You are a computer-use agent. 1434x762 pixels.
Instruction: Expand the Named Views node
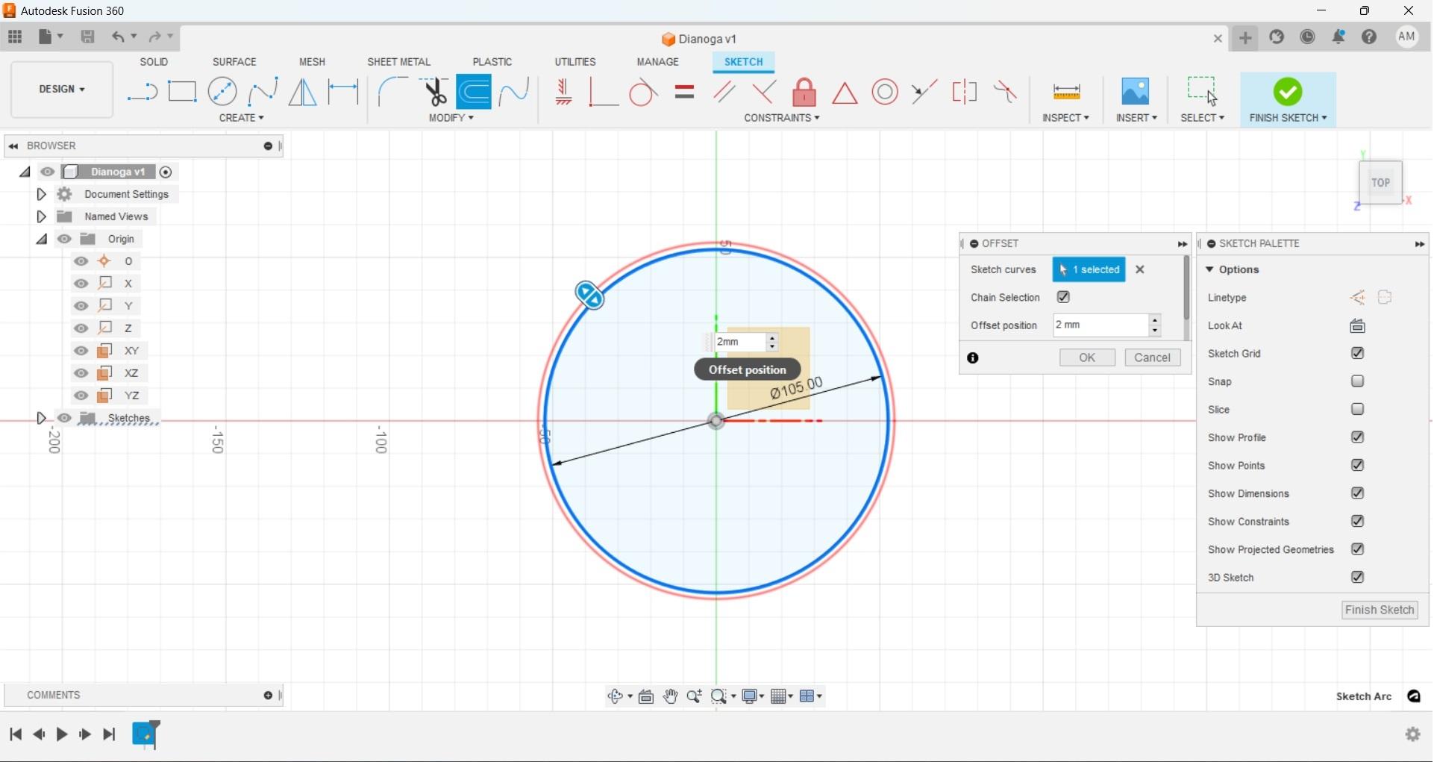pyautogui.click(x=41, y=216)
